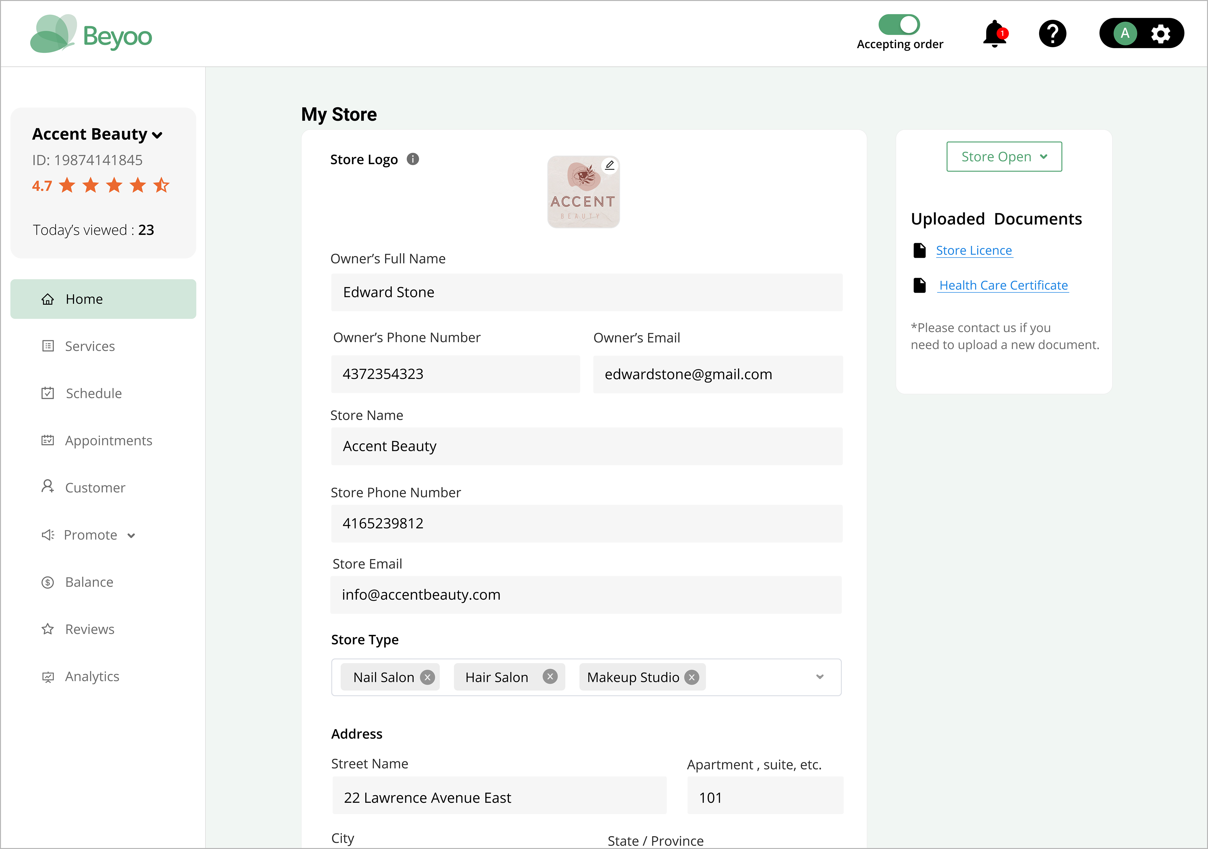Click the Customer person icon
This screenshot has height=849, width=1208.
click(48, 486)
